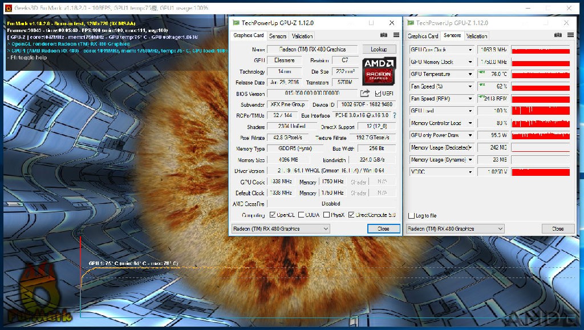Click the Memory Controller Load history graph
This screenshot has width=584, height=330.
coord(541,123)
